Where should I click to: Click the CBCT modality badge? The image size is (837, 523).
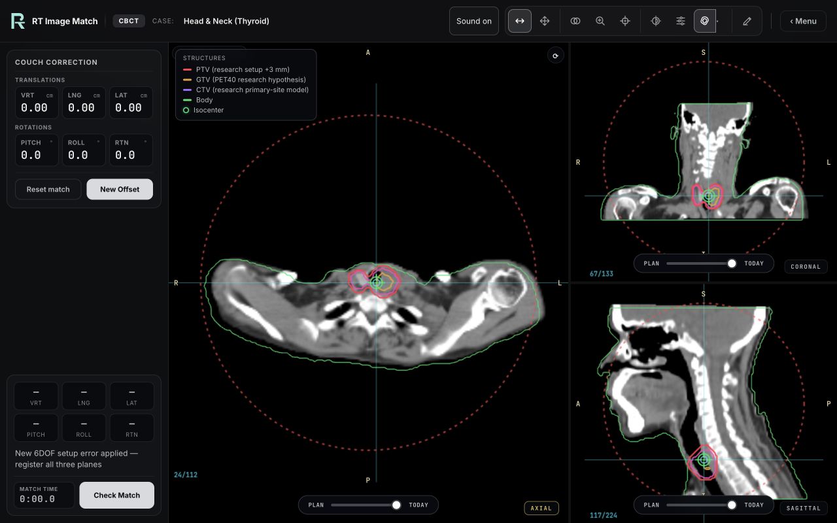[x=129, y=21]
